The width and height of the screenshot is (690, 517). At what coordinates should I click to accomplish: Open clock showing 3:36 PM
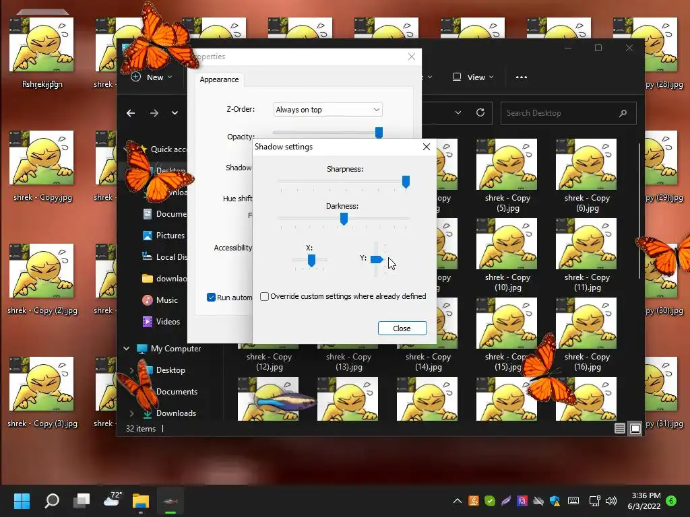[x=644, y=501]
